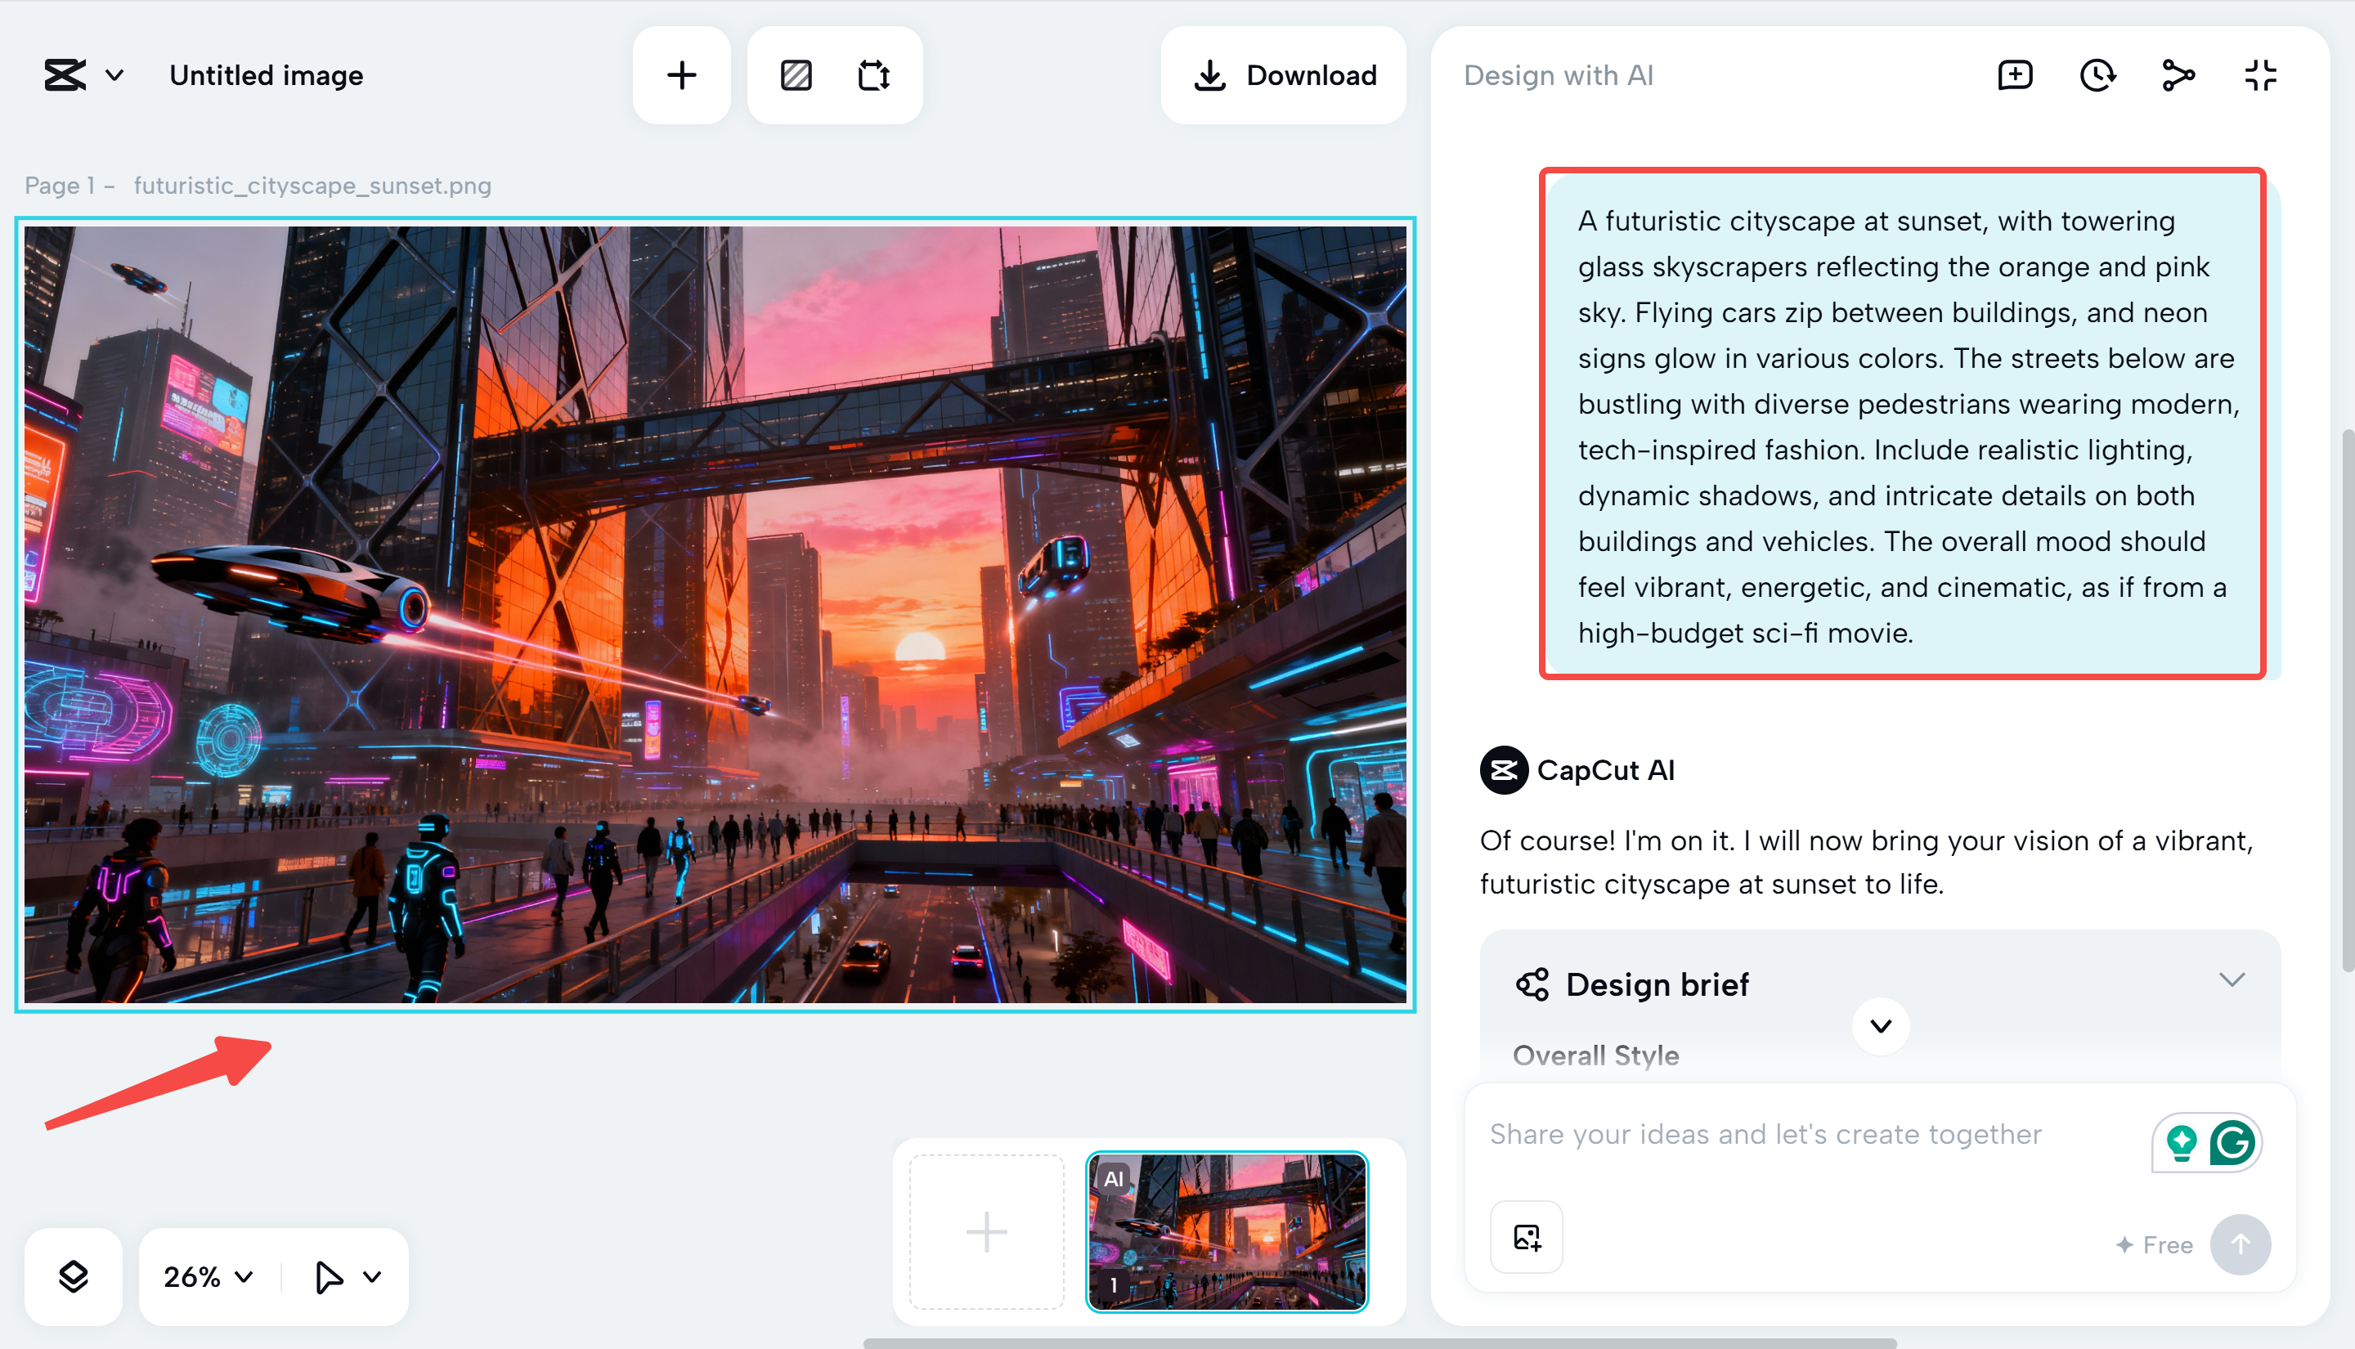Viewport: 2355px width, 1349px height.
Task: Open dropdown arrow next to CapCut logo
Action: (x=114, y=75)
